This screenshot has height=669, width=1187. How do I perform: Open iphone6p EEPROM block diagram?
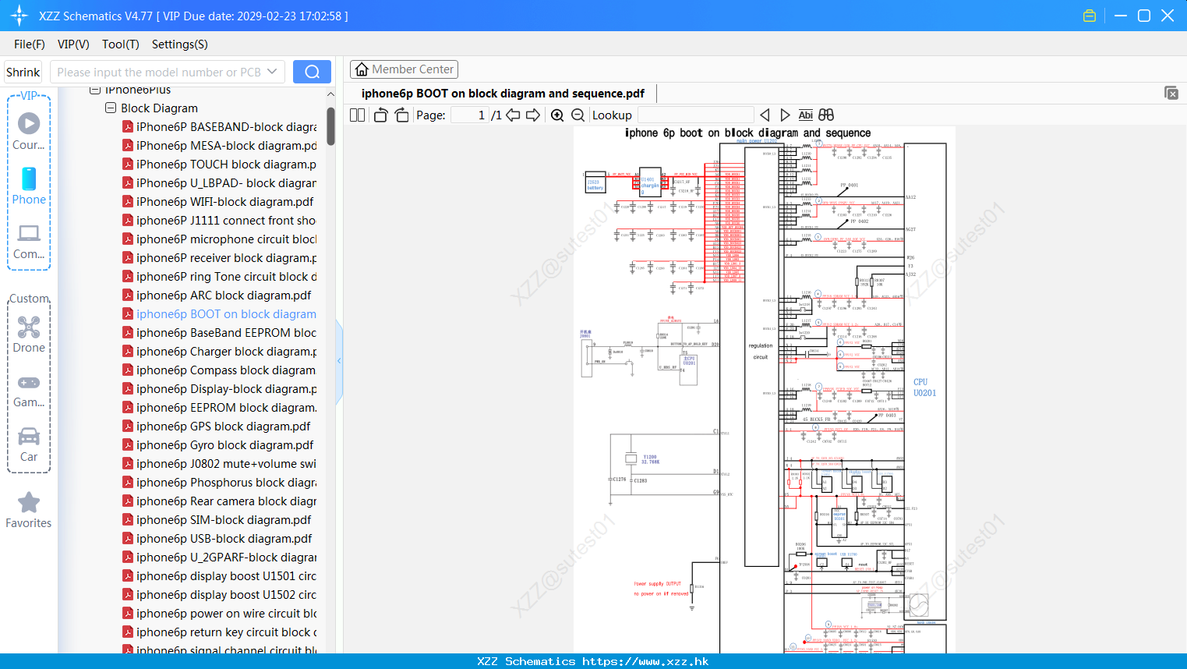219,408
